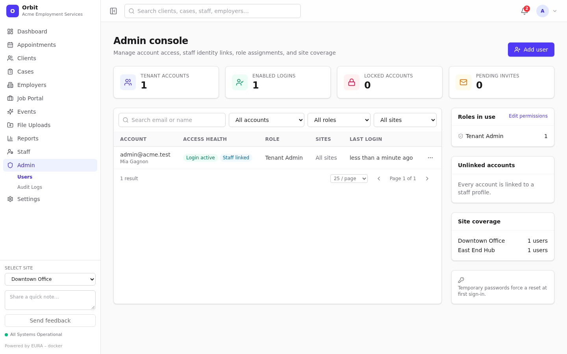
Task: Open Appointments in the sidebar
Action: pos(50,45)
